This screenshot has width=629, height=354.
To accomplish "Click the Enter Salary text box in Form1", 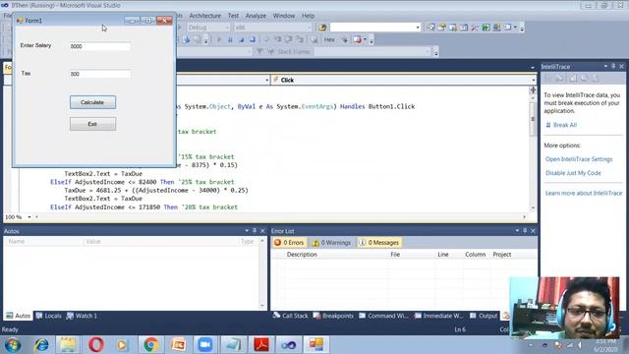I will [x=99, y=46].
